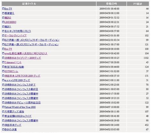Screen dimensions: 153x133
Task: Click the 投稿日時 column header
Action: tap(112, 4)
